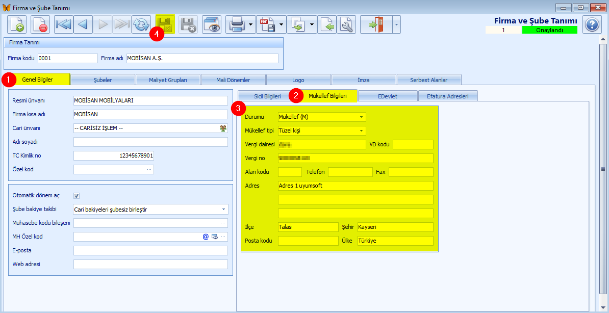Click the refresh record icon
The image size is (609, 313).
pyautogui.click(x=141, y=25)
